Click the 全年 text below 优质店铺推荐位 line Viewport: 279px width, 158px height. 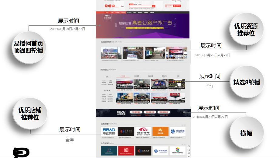pyautogui.click(x=70, y=140)
